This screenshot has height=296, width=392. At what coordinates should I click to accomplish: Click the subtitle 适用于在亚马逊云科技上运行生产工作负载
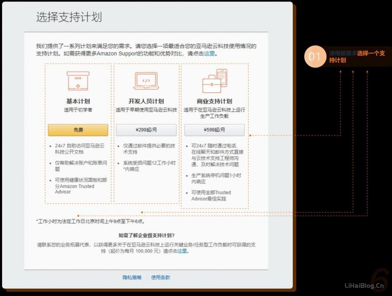click(214, 113)
